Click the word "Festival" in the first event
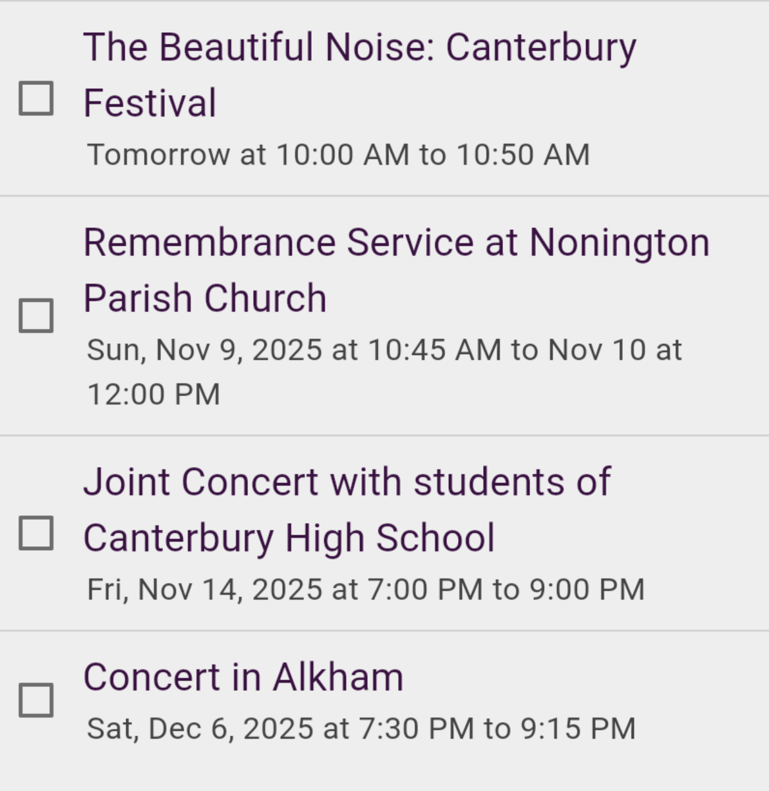Screen dimensions: 769x791 point(149,104)
